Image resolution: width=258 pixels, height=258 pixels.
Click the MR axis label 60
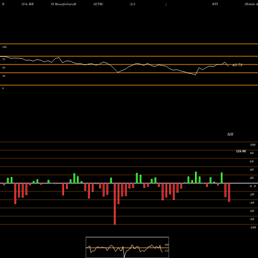(252, 162)
